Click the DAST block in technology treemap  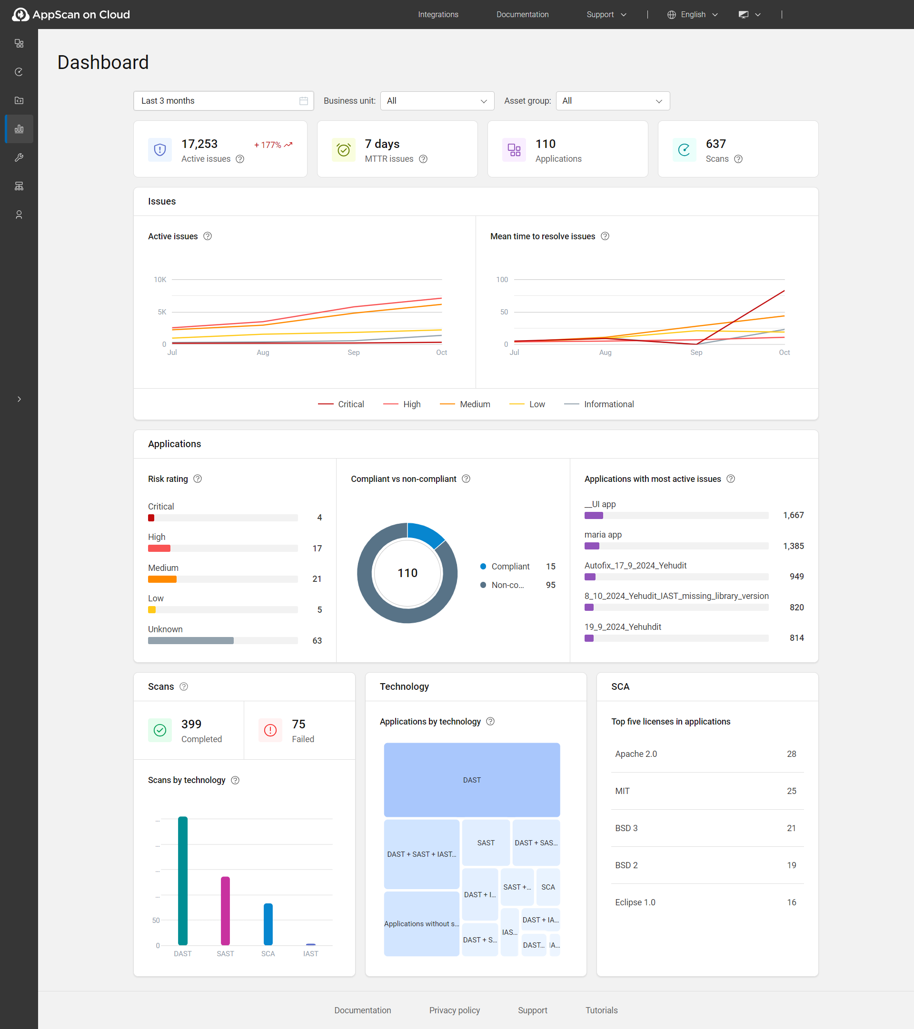pos(472,779)
